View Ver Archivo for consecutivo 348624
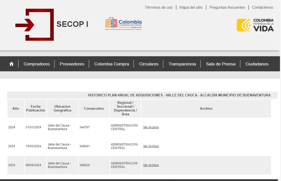Image resolution: width=281 pixels, height=181 pixels. click(151, 165)
